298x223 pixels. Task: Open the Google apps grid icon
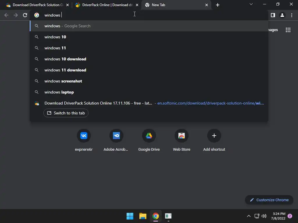288,30
